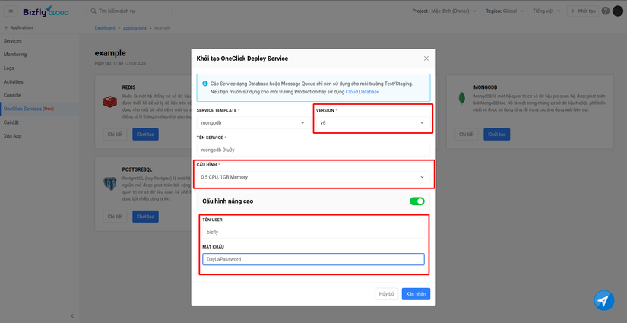This screenshot has height=323, width=627.
Task: Click the Khởi tạo button in header
Action: [583, 11]
